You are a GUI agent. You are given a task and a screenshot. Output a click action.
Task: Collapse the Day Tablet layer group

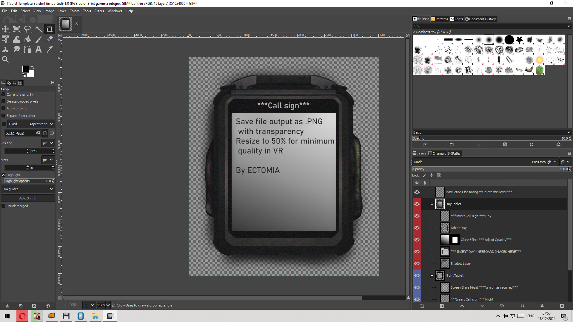tap(432, 204)
